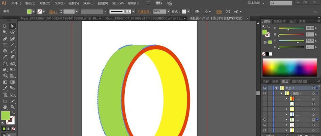
Task: Switch to 路径查找器 panel tab
Action: pos(300,82)
